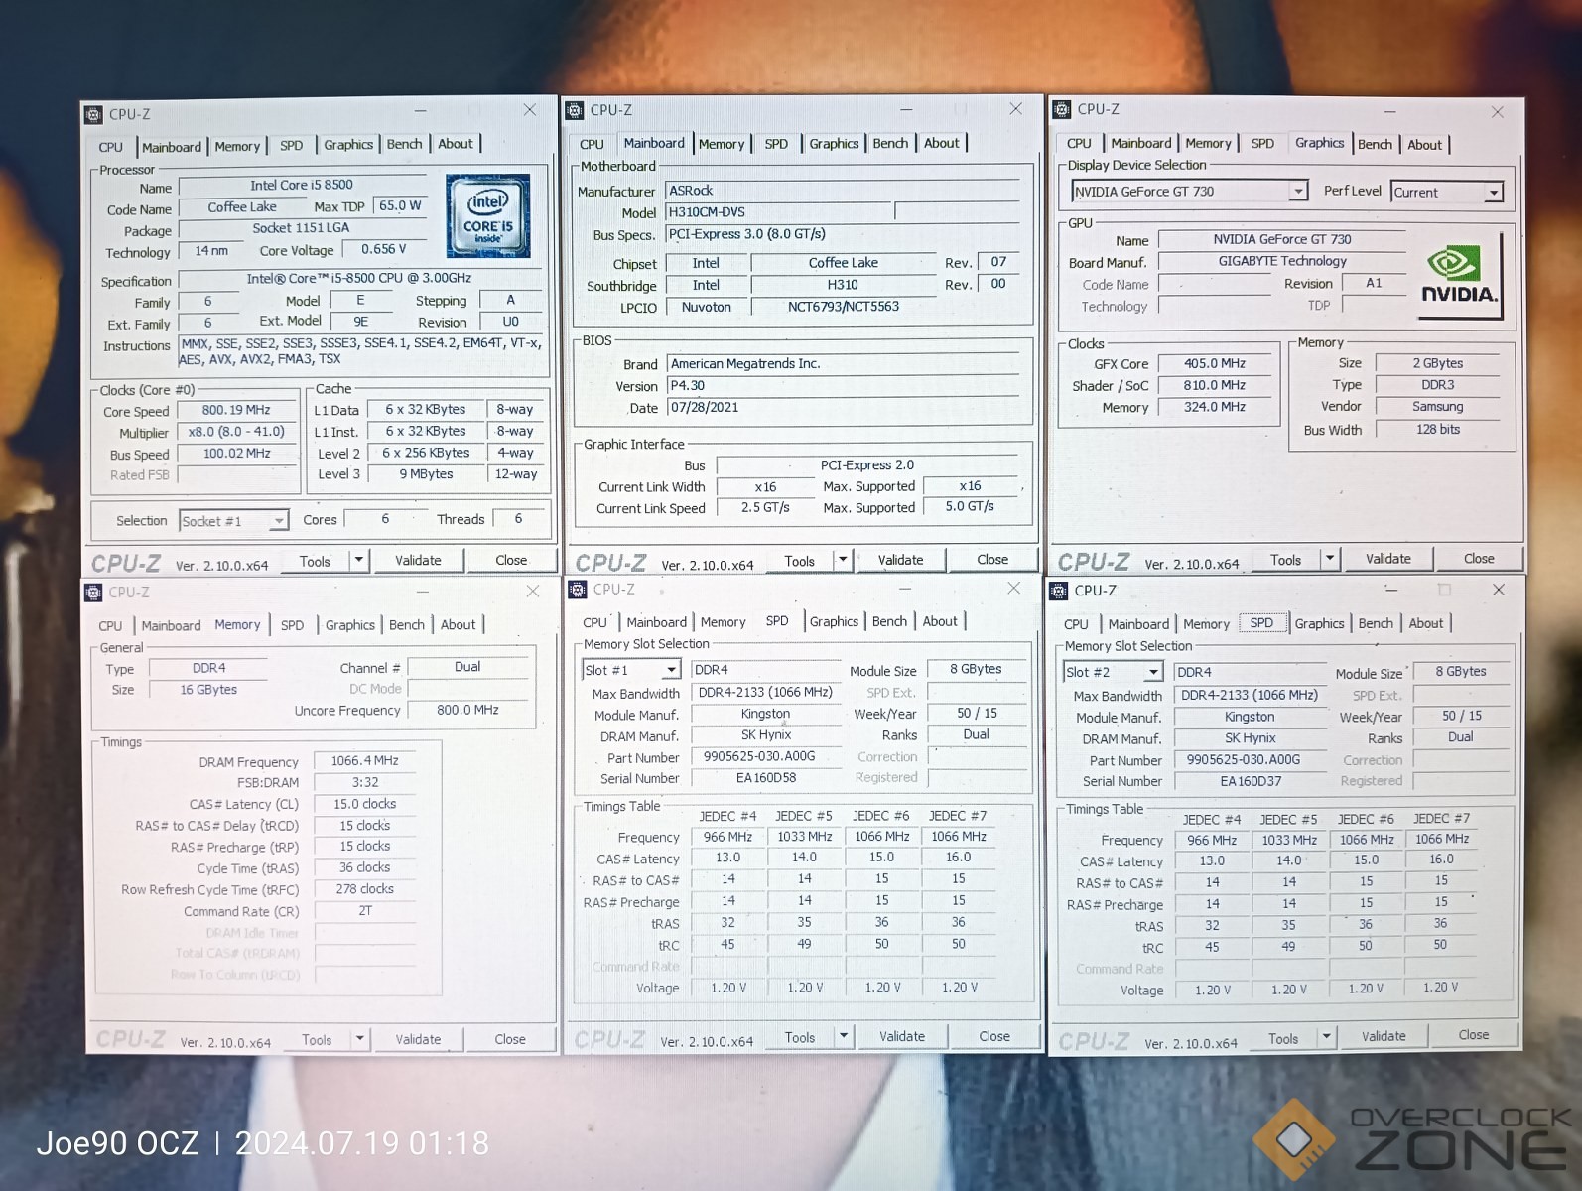
Task: Open About tab in ASRock Mainboard window
Action: click(x=941, y=143)
